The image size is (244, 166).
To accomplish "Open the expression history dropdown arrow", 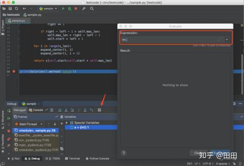I will coord(227,40).
